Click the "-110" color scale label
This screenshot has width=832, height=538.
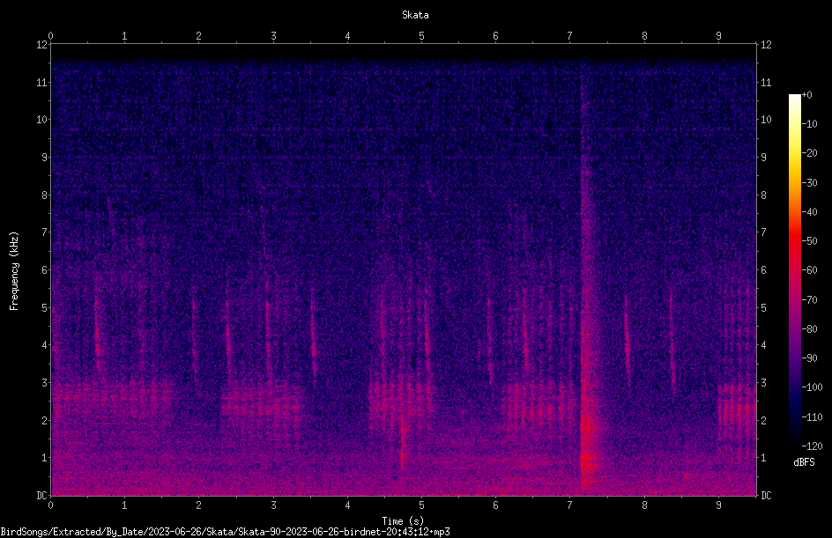click(x=812, y=417)
